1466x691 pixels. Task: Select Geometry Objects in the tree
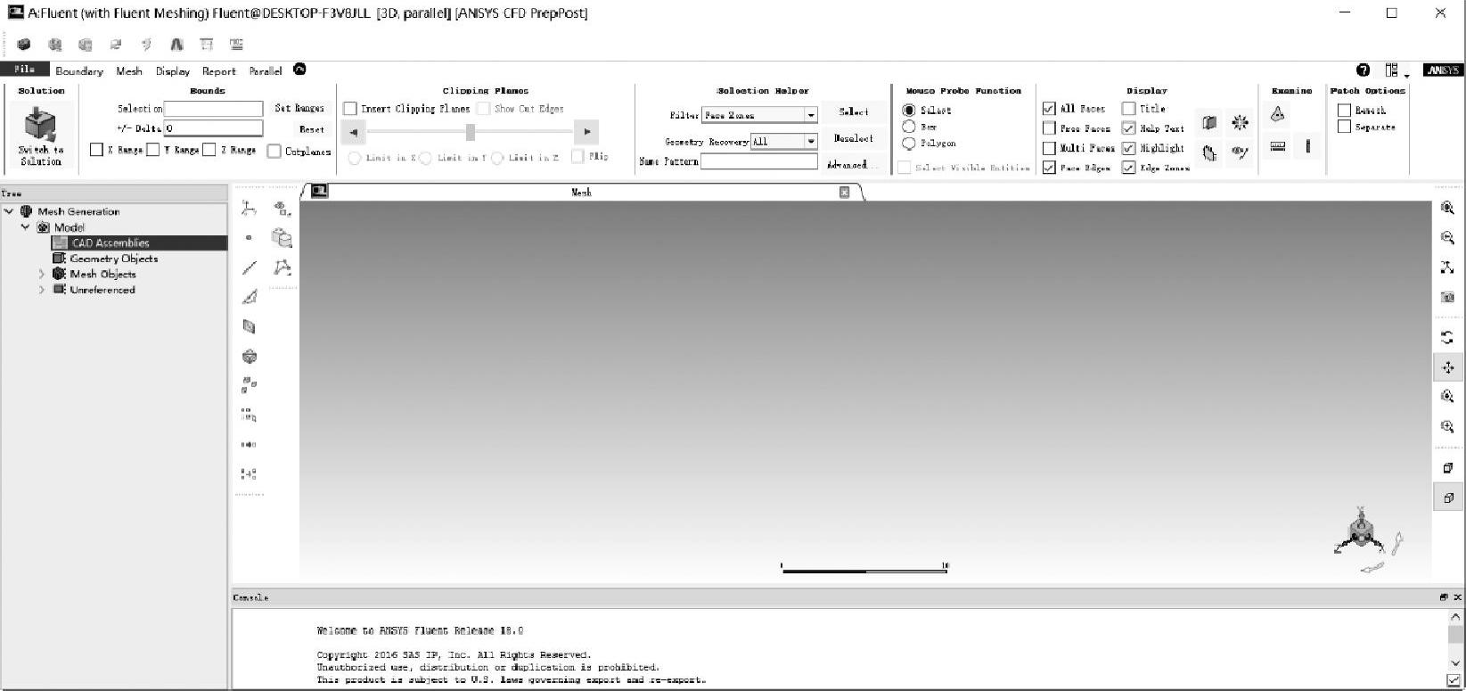(x=114, y=259)
